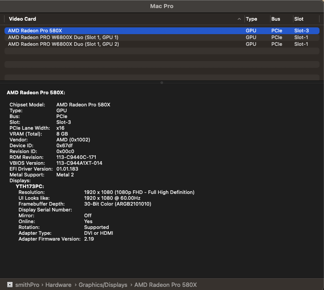The width and height of the screenshot is (324, 290).
Task: Click the Metal Support value Metal 2
Action: (x=65, y=175)
